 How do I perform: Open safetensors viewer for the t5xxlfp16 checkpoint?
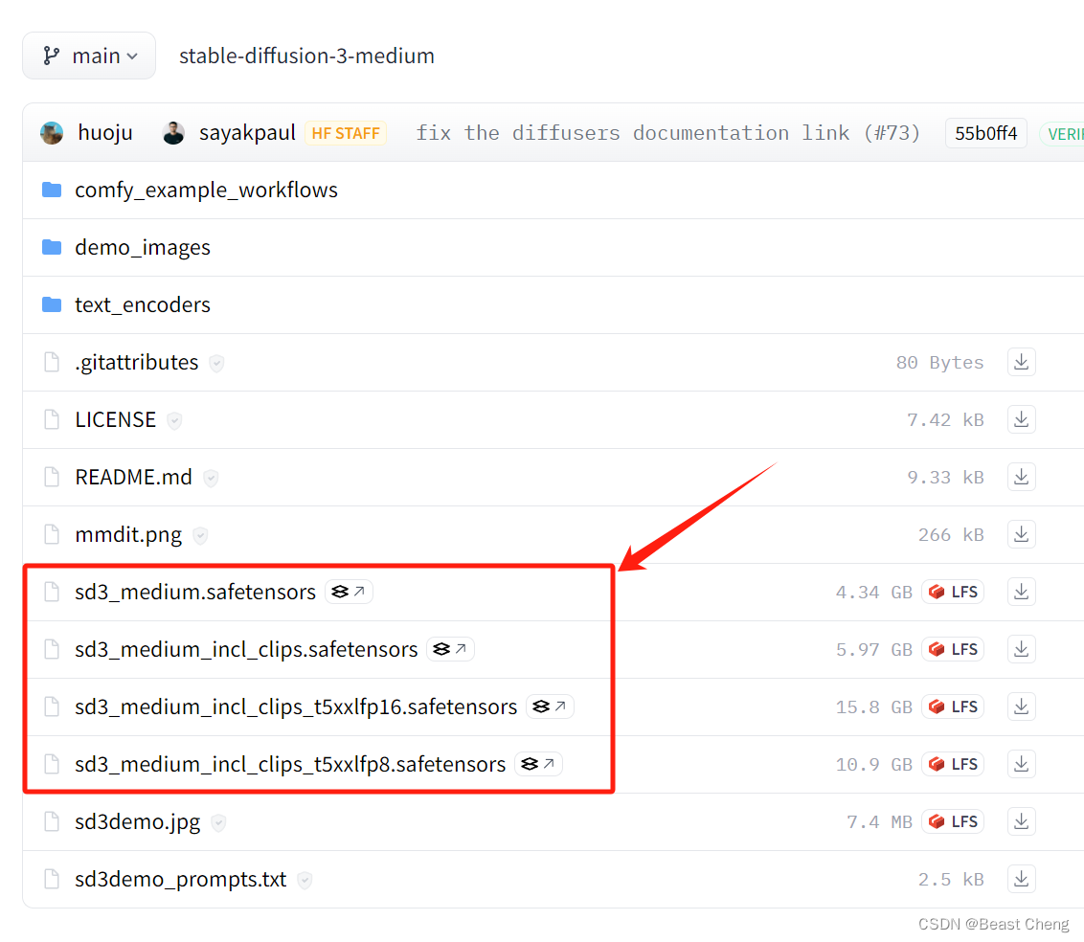550,706
